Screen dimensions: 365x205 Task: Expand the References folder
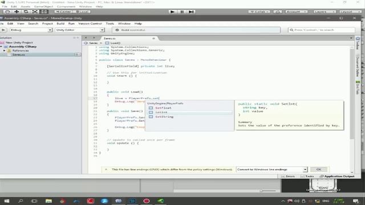tap(4, 51)
